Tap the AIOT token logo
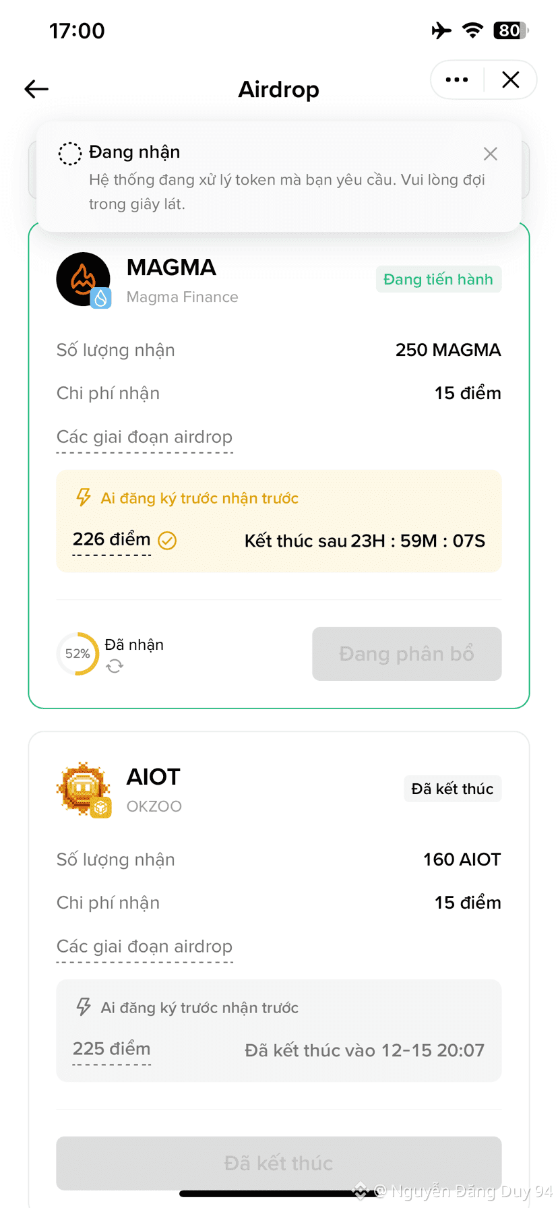This screenshot has height=1208, width=558. click(84, 789)
